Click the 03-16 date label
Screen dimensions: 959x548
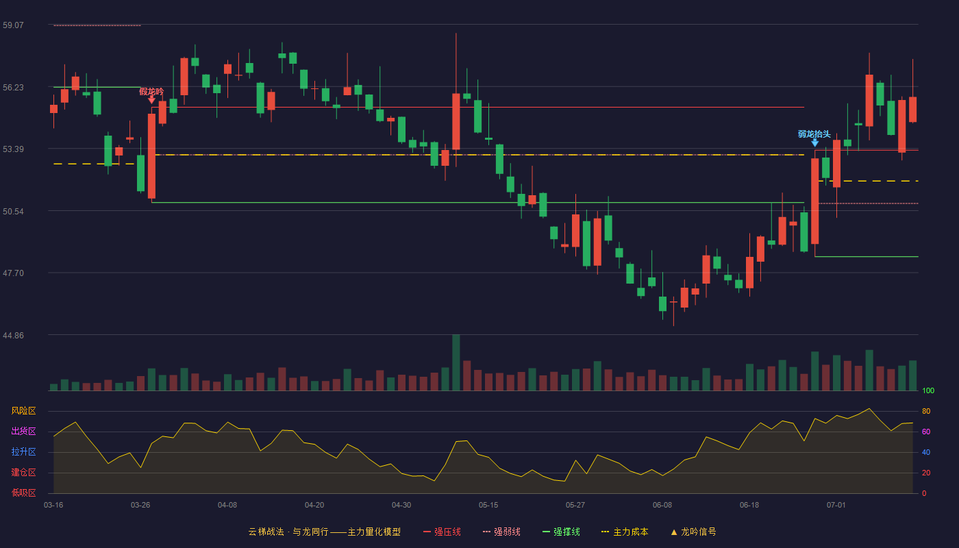(x=53, y=505)
